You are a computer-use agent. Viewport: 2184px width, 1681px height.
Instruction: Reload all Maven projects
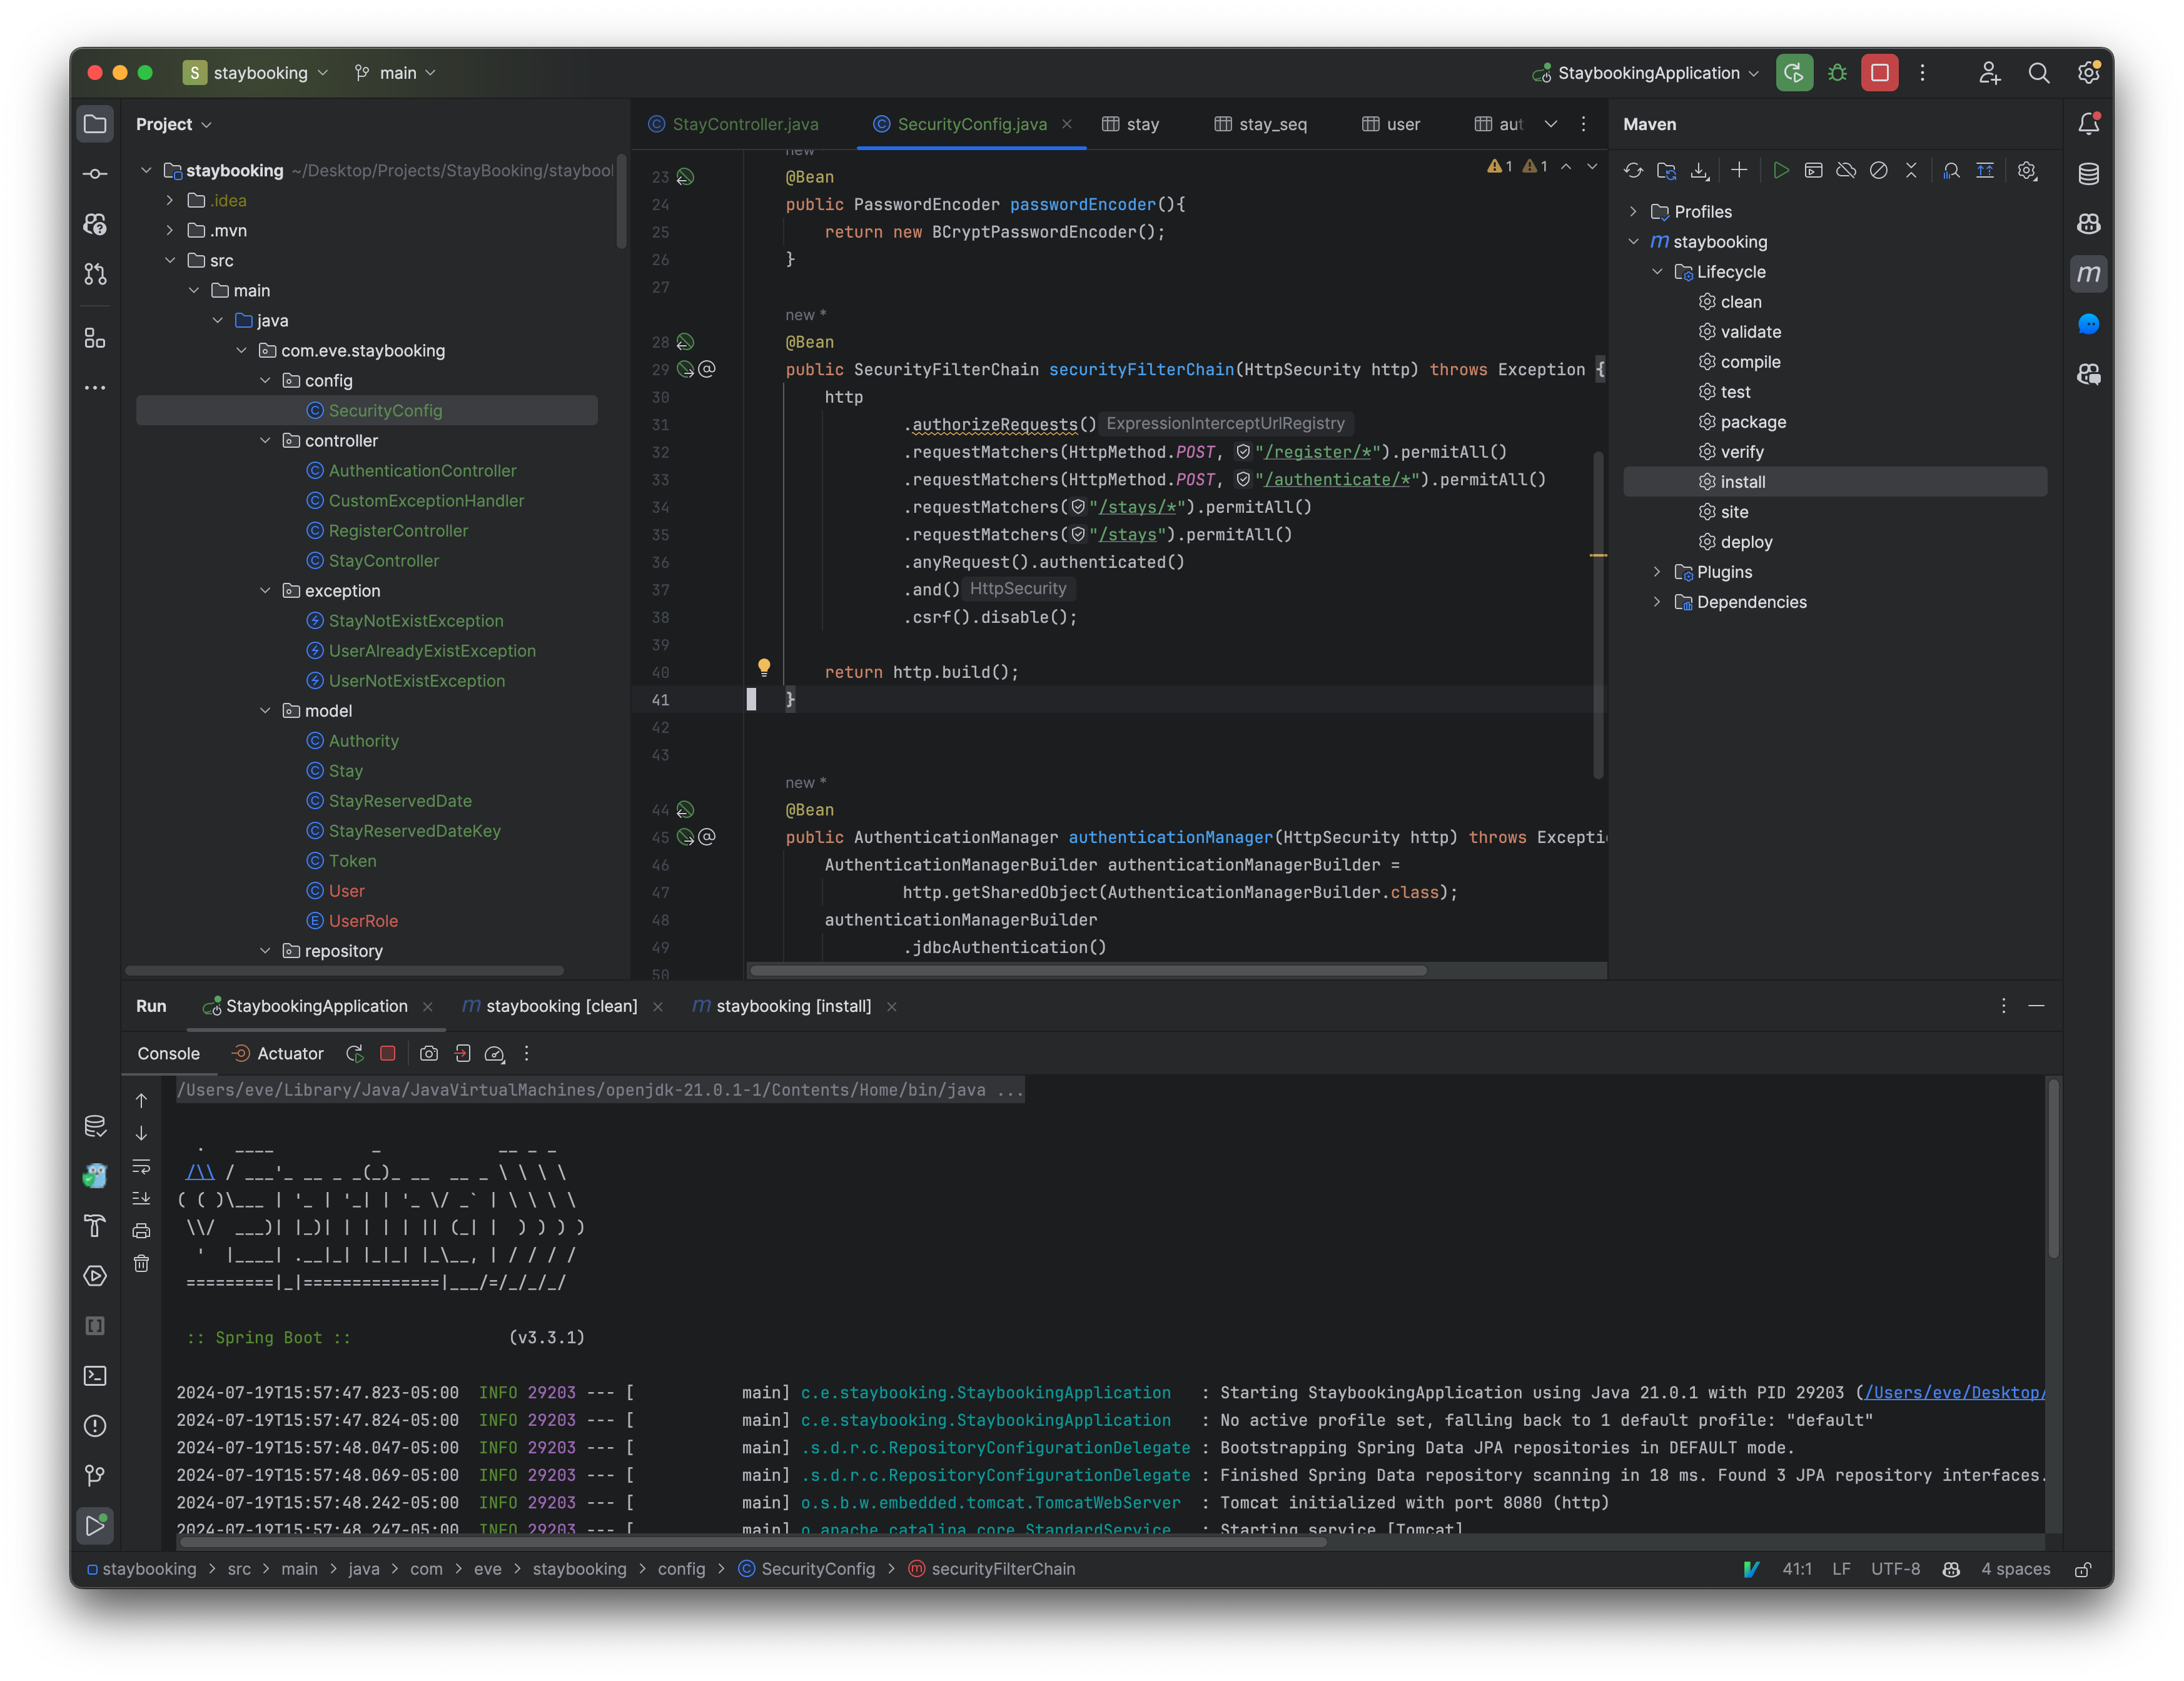click(1633, 170)
